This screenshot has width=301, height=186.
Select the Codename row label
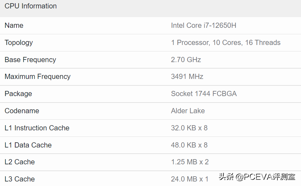coord(22,111)
